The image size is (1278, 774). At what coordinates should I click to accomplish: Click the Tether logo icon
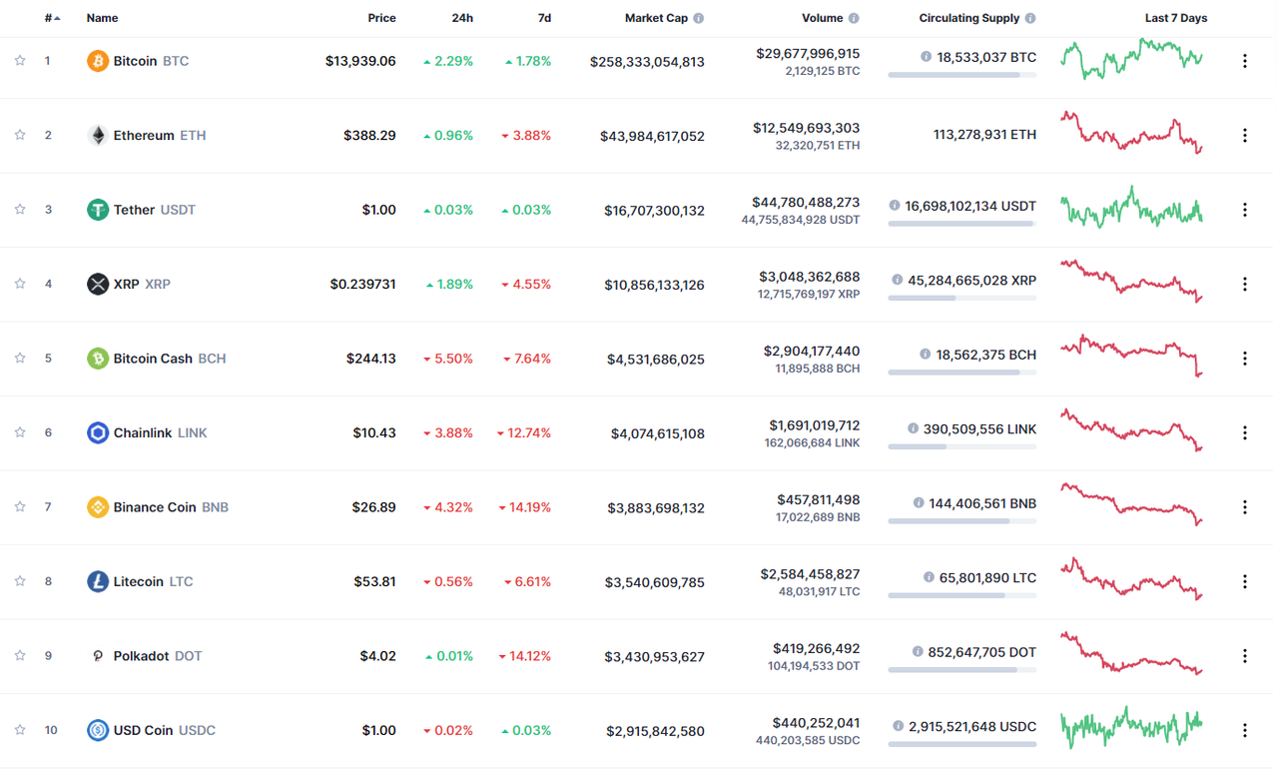point(97,210)
